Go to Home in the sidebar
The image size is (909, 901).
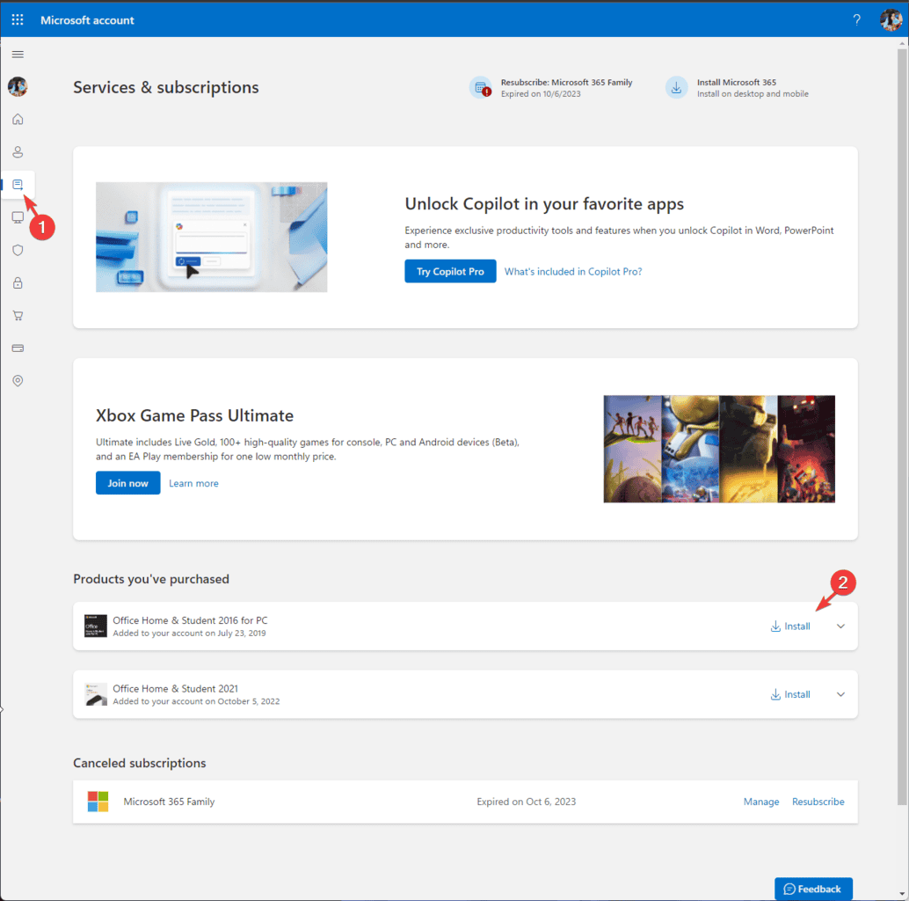tap(18, 120)
